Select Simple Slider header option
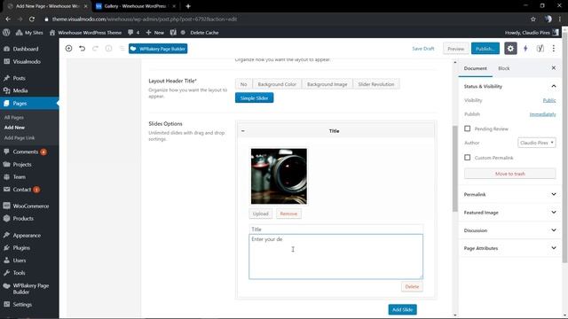Image resolution: width=568 pixels, height=319 pixels. coord(255,98)
